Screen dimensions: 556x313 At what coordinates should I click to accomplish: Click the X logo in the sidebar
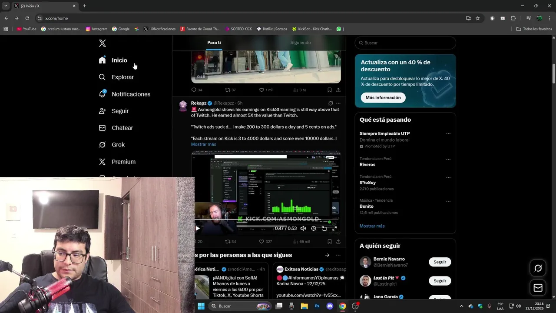(x=102, y=43)
